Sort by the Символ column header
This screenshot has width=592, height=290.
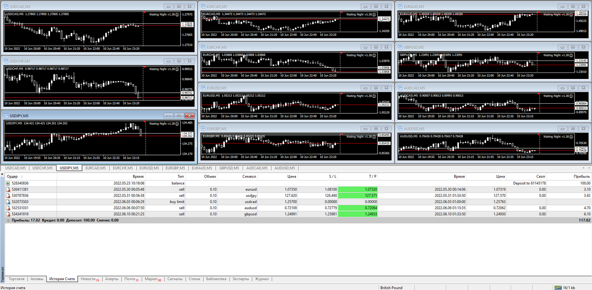[x=238, y=176]
